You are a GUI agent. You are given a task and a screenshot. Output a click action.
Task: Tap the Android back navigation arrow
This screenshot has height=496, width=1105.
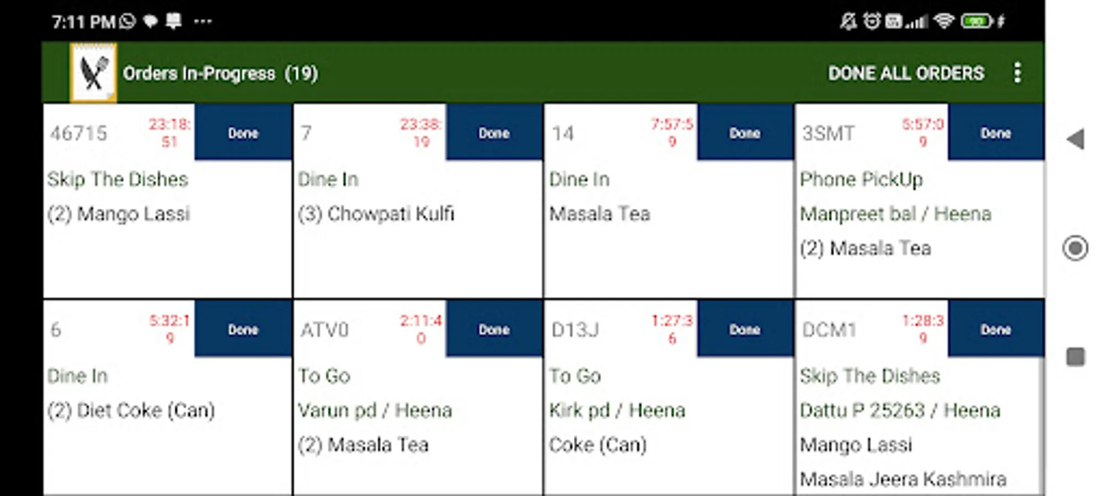1075,139
